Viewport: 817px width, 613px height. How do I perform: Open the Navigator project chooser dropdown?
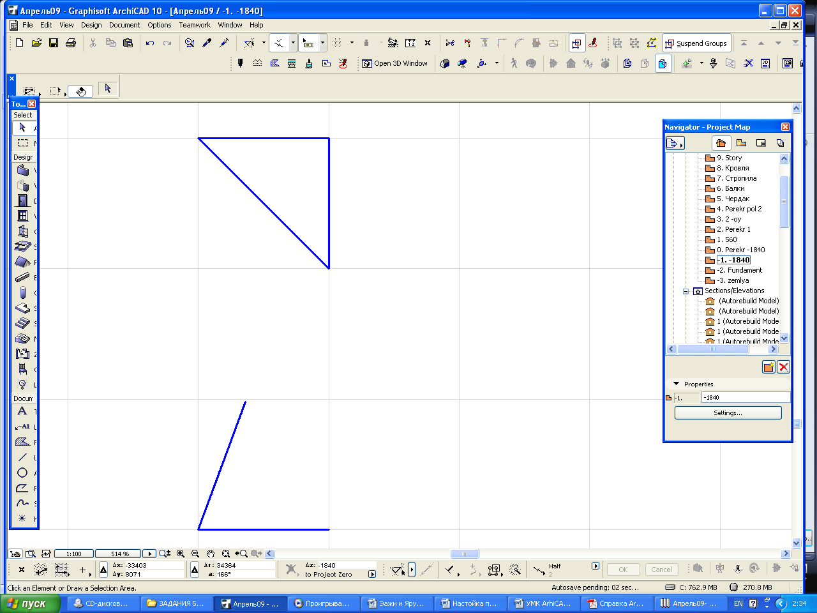tap(675, 144)
